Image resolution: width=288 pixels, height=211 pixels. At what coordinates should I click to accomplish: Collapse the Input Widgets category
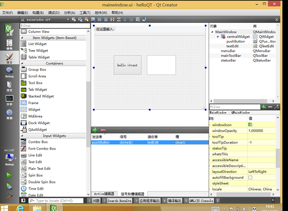[x=22, y=136]
